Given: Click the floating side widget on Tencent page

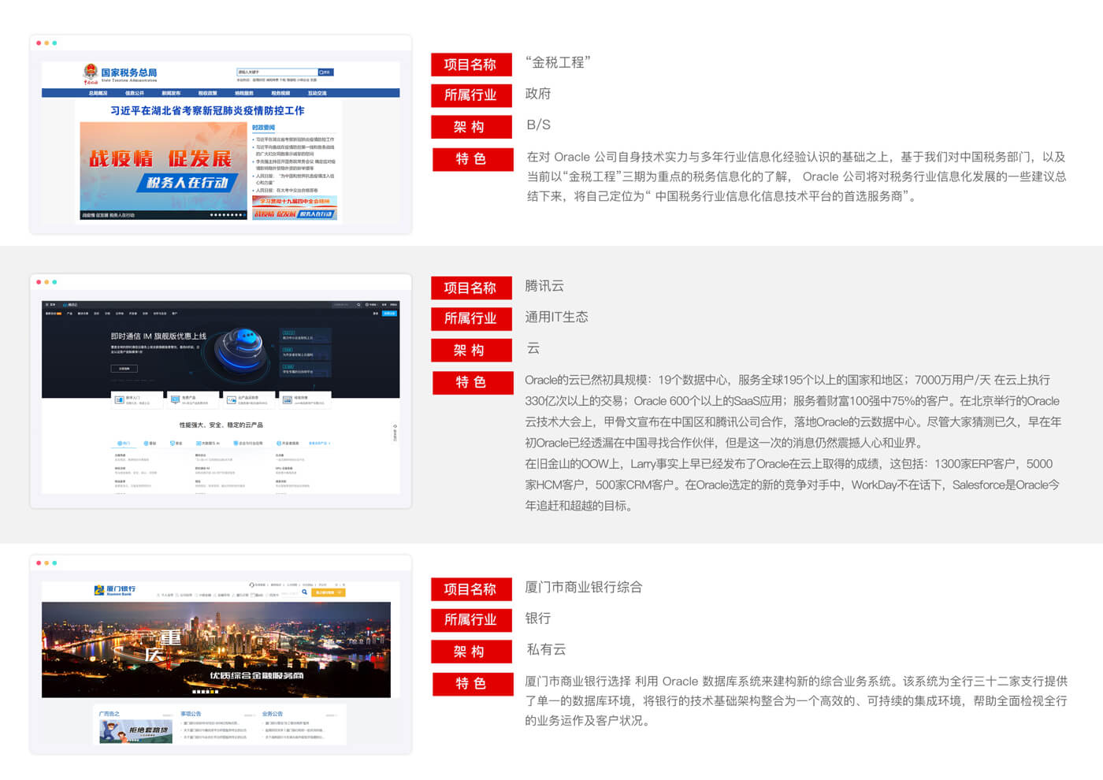Looking at the screenshot, I should point(395,433).
